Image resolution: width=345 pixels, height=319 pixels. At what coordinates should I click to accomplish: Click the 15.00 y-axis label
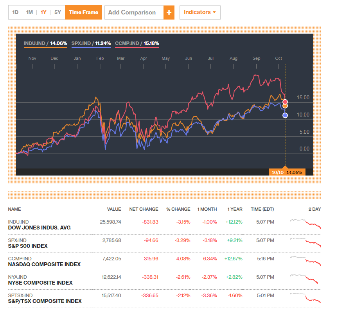(303, 97)
